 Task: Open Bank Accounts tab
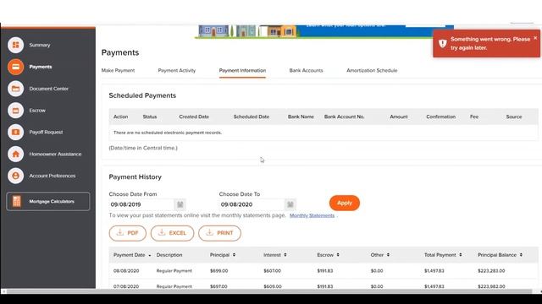coord(306,70)
